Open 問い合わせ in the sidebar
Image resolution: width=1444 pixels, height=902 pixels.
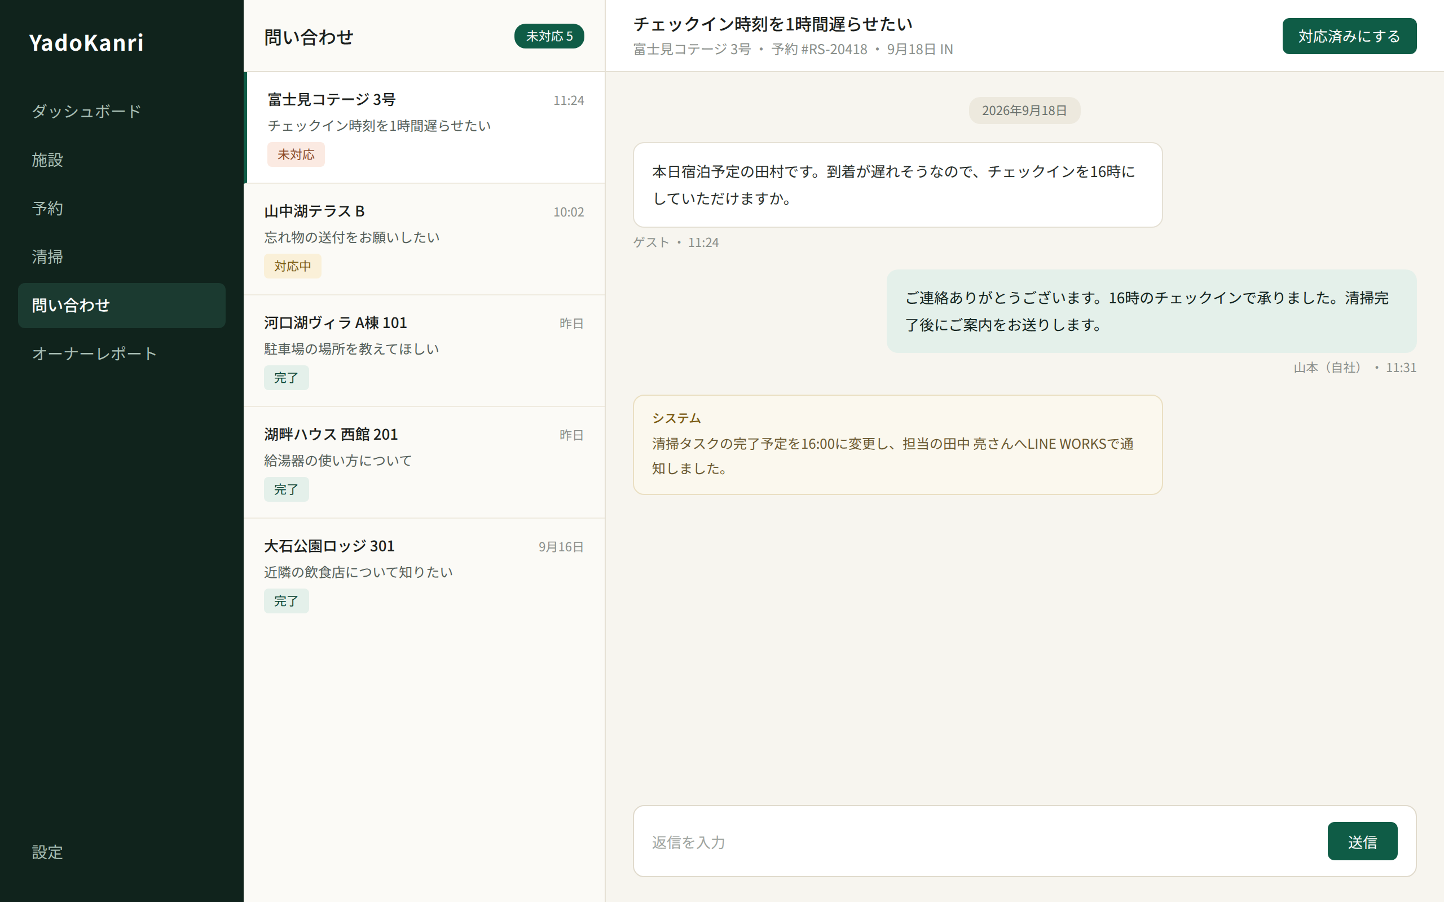tap(122, 306)
